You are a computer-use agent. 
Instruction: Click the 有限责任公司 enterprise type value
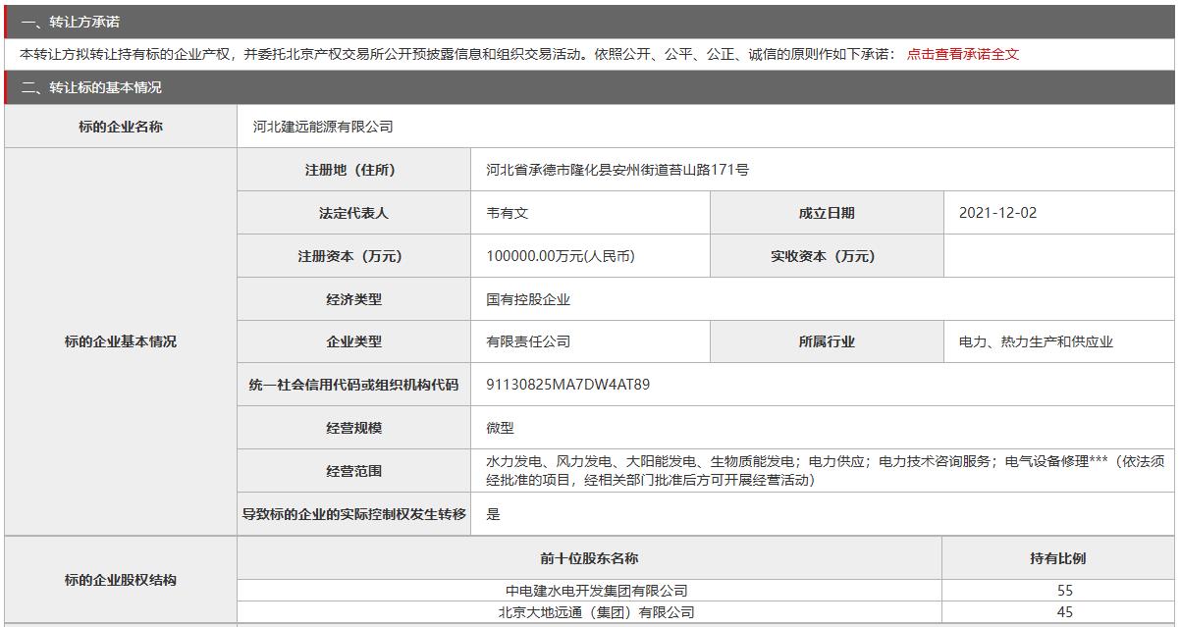click(527, 341)
